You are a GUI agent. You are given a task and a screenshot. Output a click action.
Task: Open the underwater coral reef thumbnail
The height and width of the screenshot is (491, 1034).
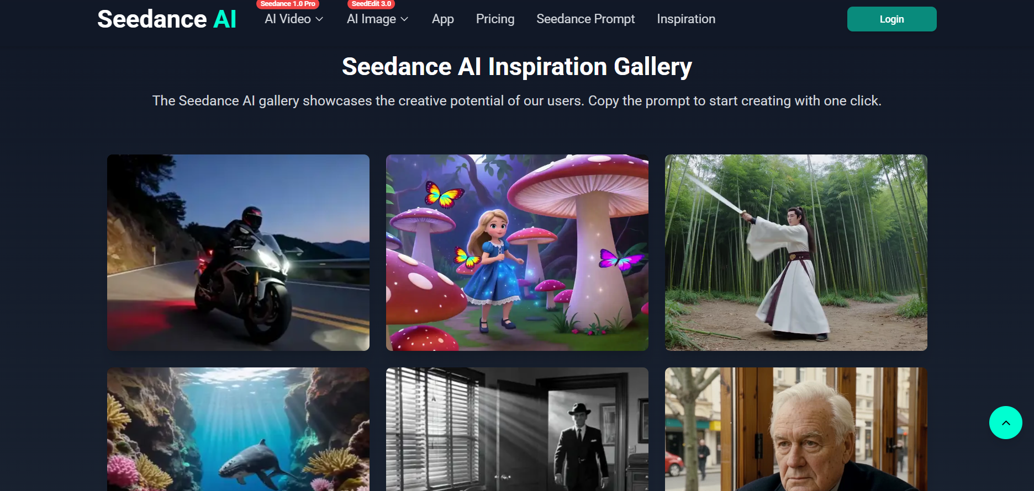(238, 429)
